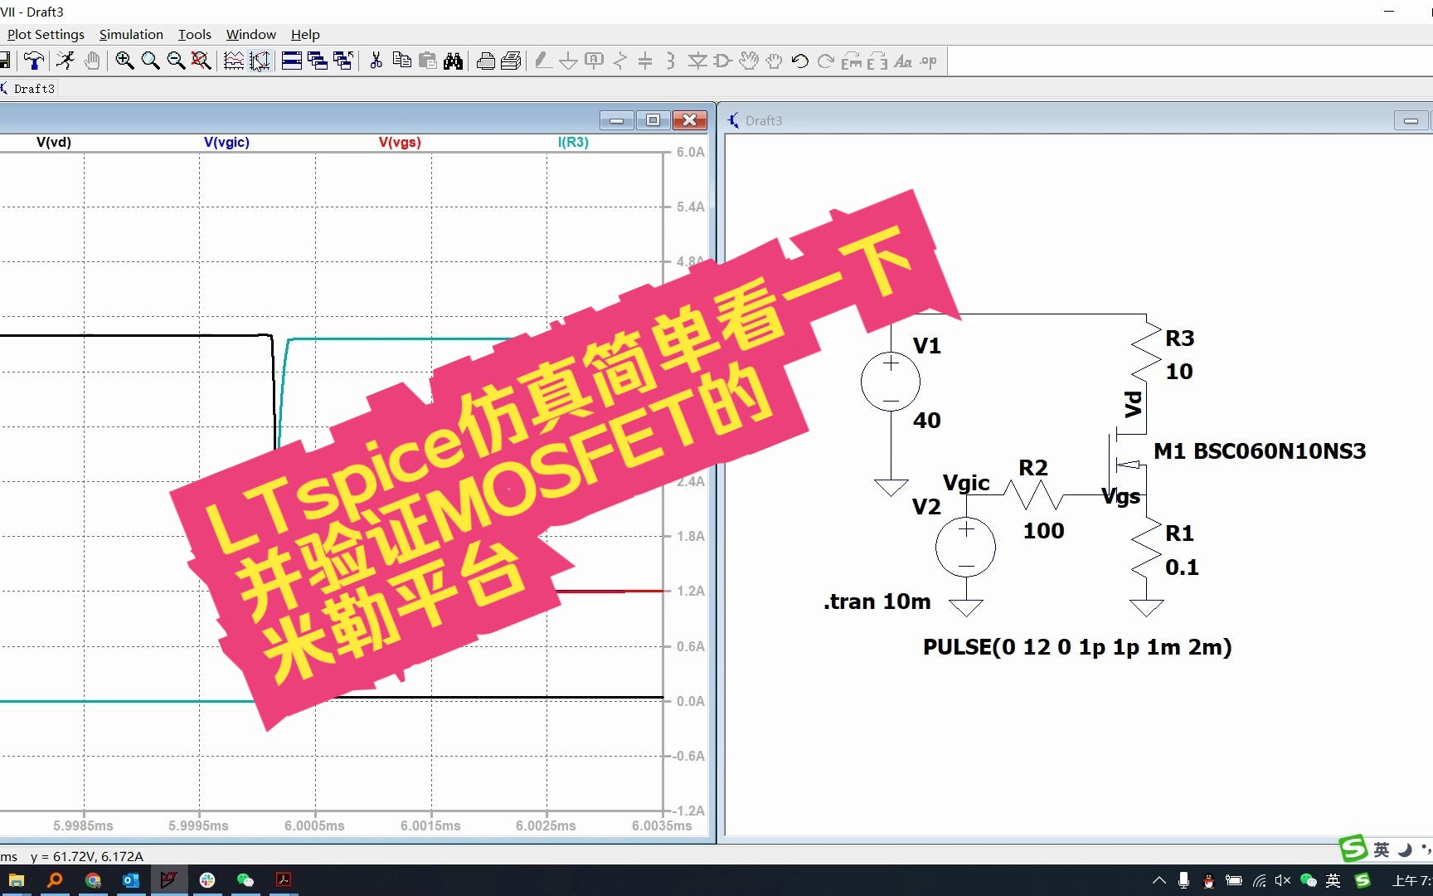The height and width of the screenshot is (896, 1433).
Task: Click the Undo arrow icon
Action: pos(799,61)
